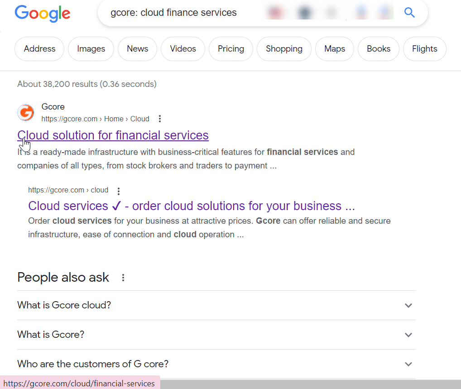The width and height of the screenshot is (461, 389).
Task: Choose the Pricing filter chip
Action: (x=231, y=49)
